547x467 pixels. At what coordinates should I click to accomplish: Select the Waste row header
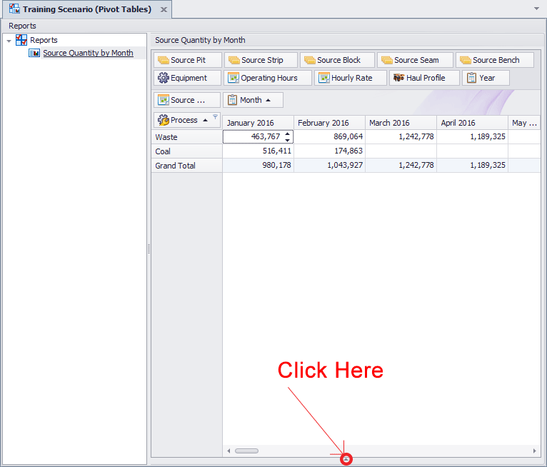click(187, 137)
